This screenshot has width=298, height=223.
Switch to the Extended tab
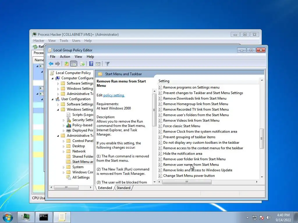[x=105, y=188]
